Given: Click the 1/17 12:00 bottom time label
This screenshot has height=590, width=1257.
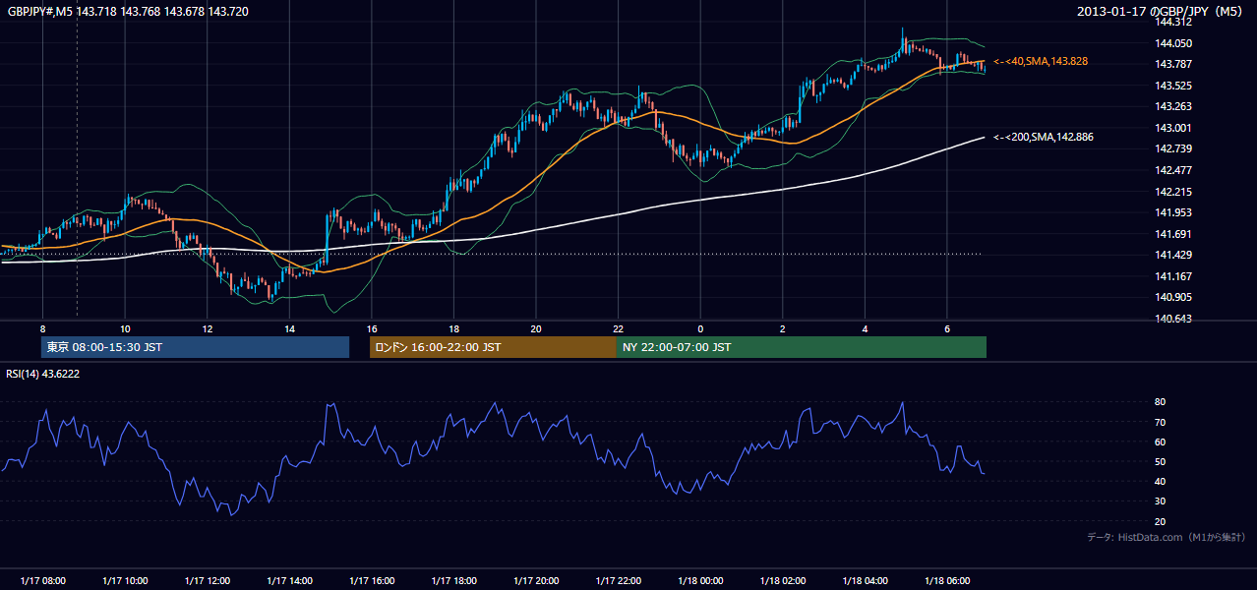Looking at the screenshot, I should pyautogui.click(x=208, y=581).
